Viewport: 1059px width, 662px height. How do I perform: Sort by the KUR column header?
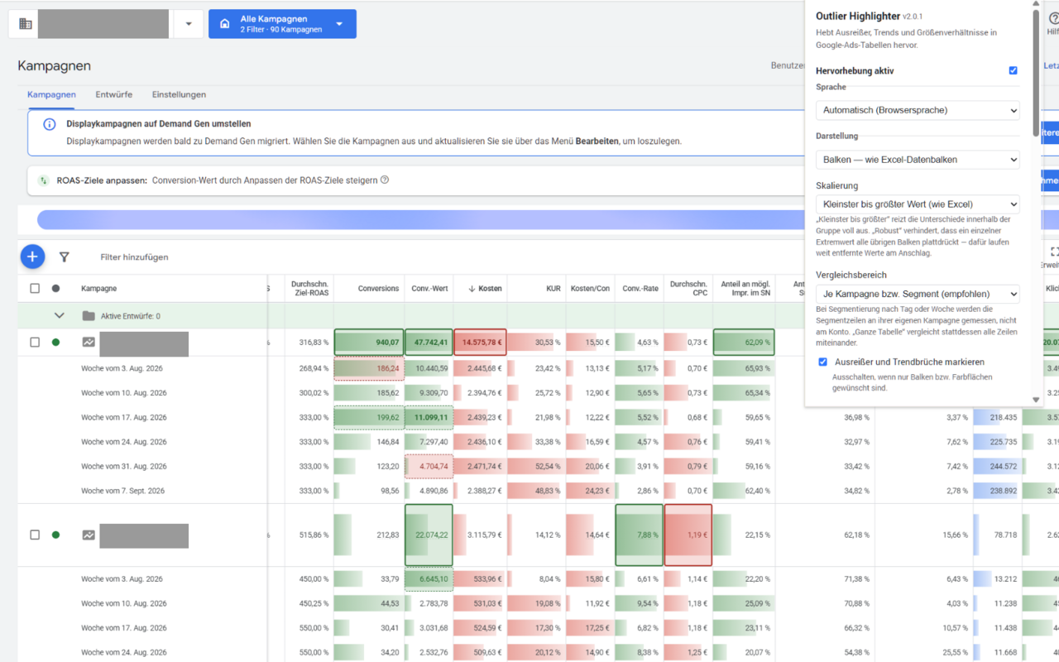coord(553,289)
